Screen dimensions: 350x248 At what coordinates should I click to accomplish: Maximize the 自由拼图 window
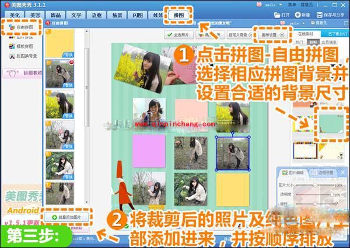click(346, 23)
